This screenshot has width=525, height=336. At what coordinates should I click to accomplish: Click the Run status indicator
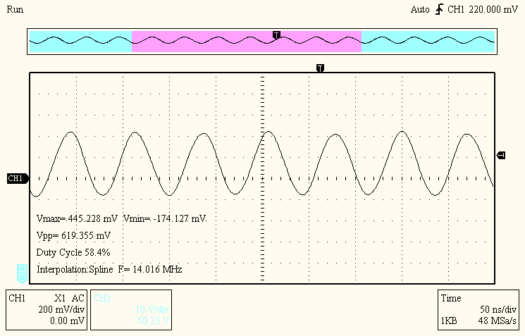point(13,10)
